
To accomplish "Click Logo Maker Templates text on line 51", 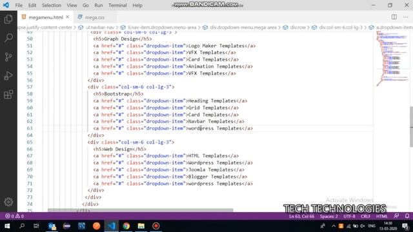I will (x=217, y=46).
